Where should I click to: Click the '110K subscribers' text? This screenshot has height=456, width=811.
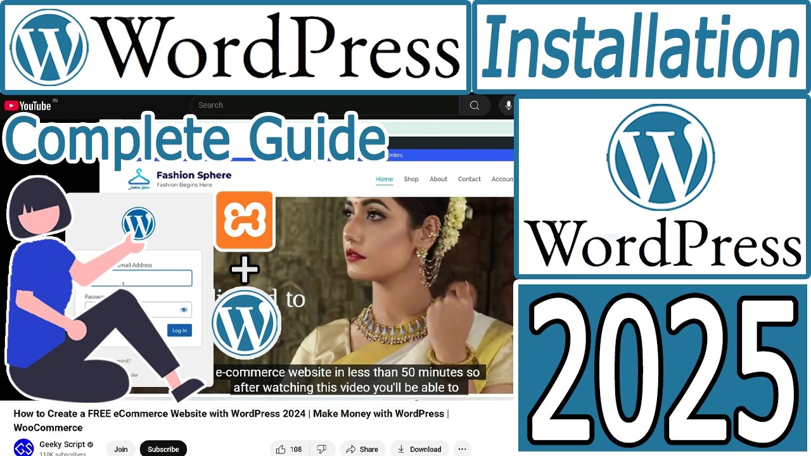pyautogui.click(x=63, y=453)
